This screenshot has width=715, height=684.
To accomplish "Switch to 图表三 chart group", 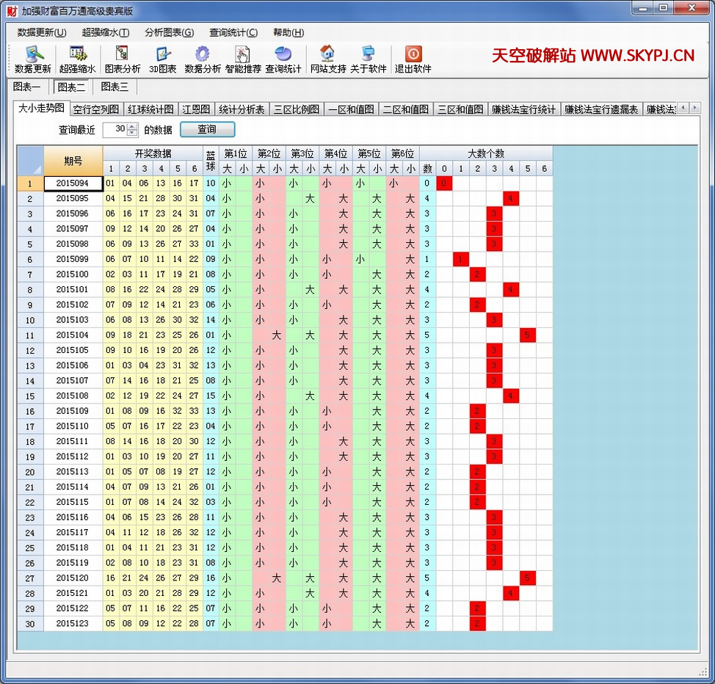I will [115, 87].
